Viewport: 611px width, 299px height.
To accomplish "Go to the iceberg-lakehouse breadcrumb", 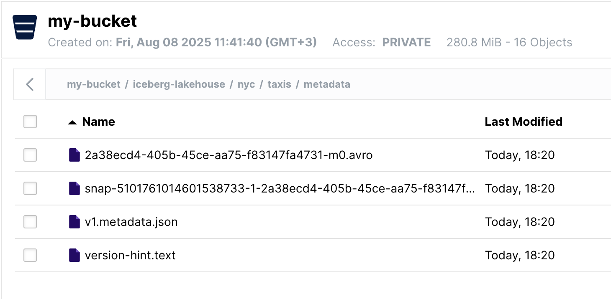I will point(179,84).
